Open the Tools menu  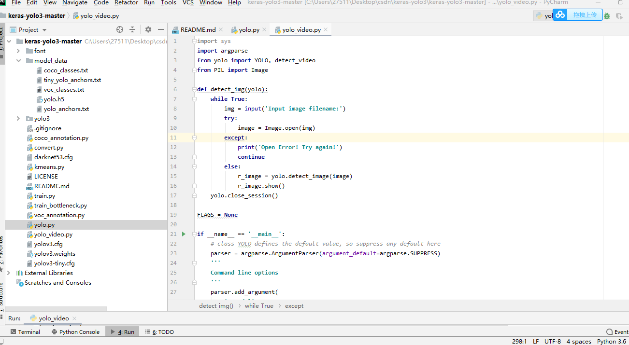point(169,2)
